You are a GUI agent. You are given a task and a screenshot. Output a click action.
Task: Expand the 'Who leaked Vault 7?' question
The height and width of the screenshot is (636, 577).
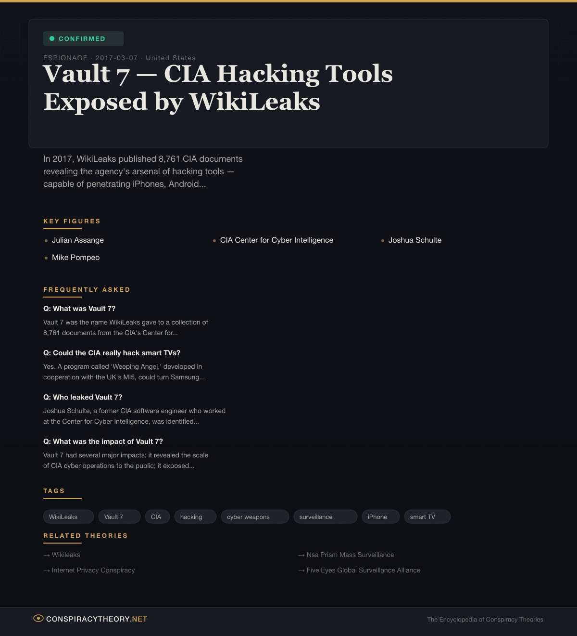point(83,397)
